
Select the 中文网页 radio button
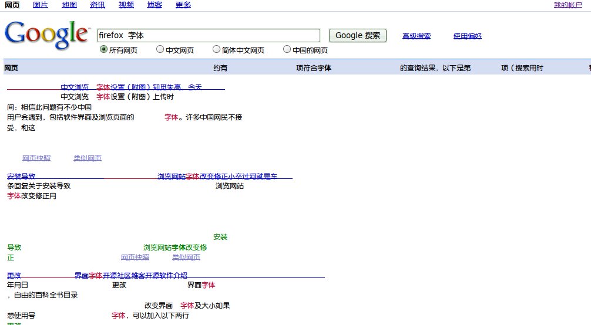click(x=160, y=49)
